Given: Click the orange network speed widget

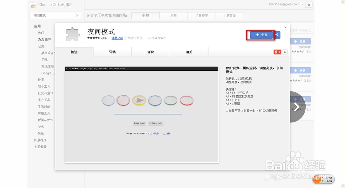Looking at the screenshot, I should tap(324, 179).
